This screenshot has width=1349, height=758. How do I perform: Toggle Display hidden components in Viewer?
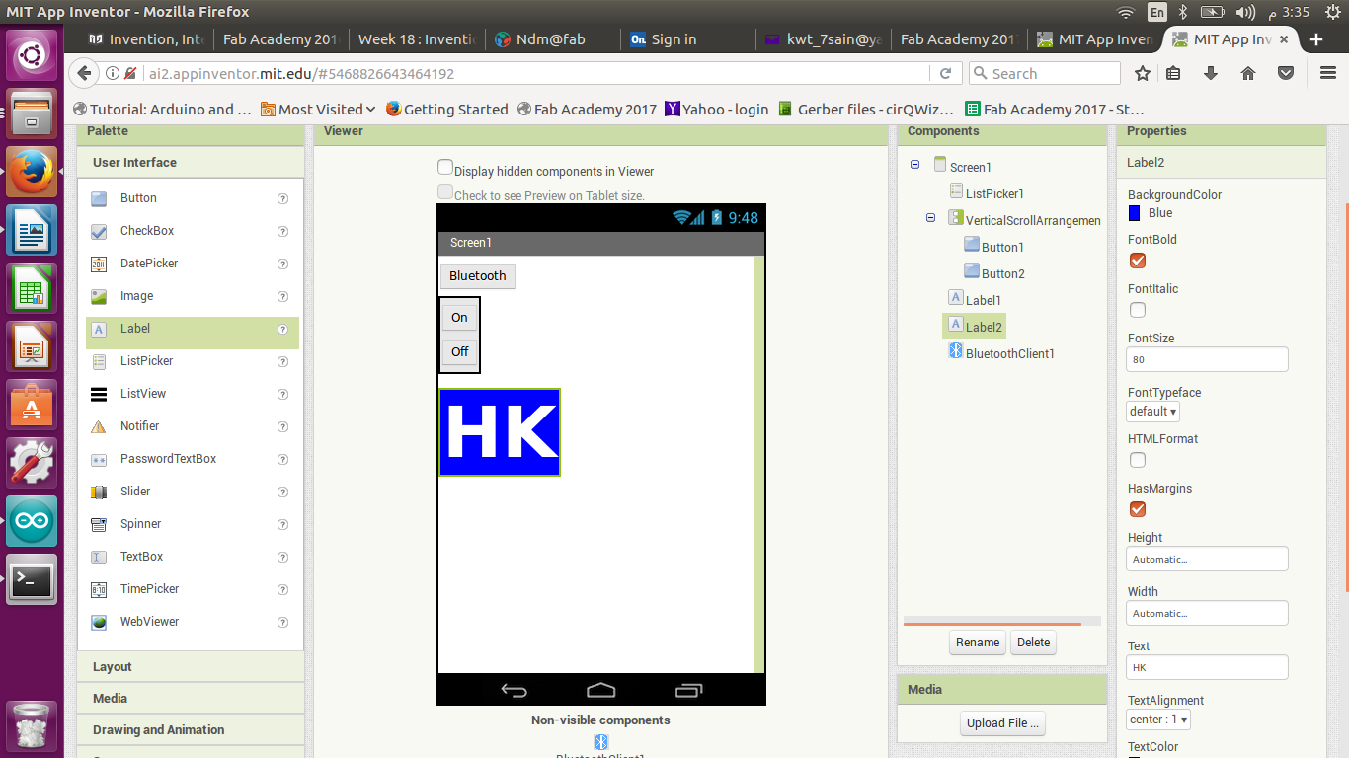point(445,168)
